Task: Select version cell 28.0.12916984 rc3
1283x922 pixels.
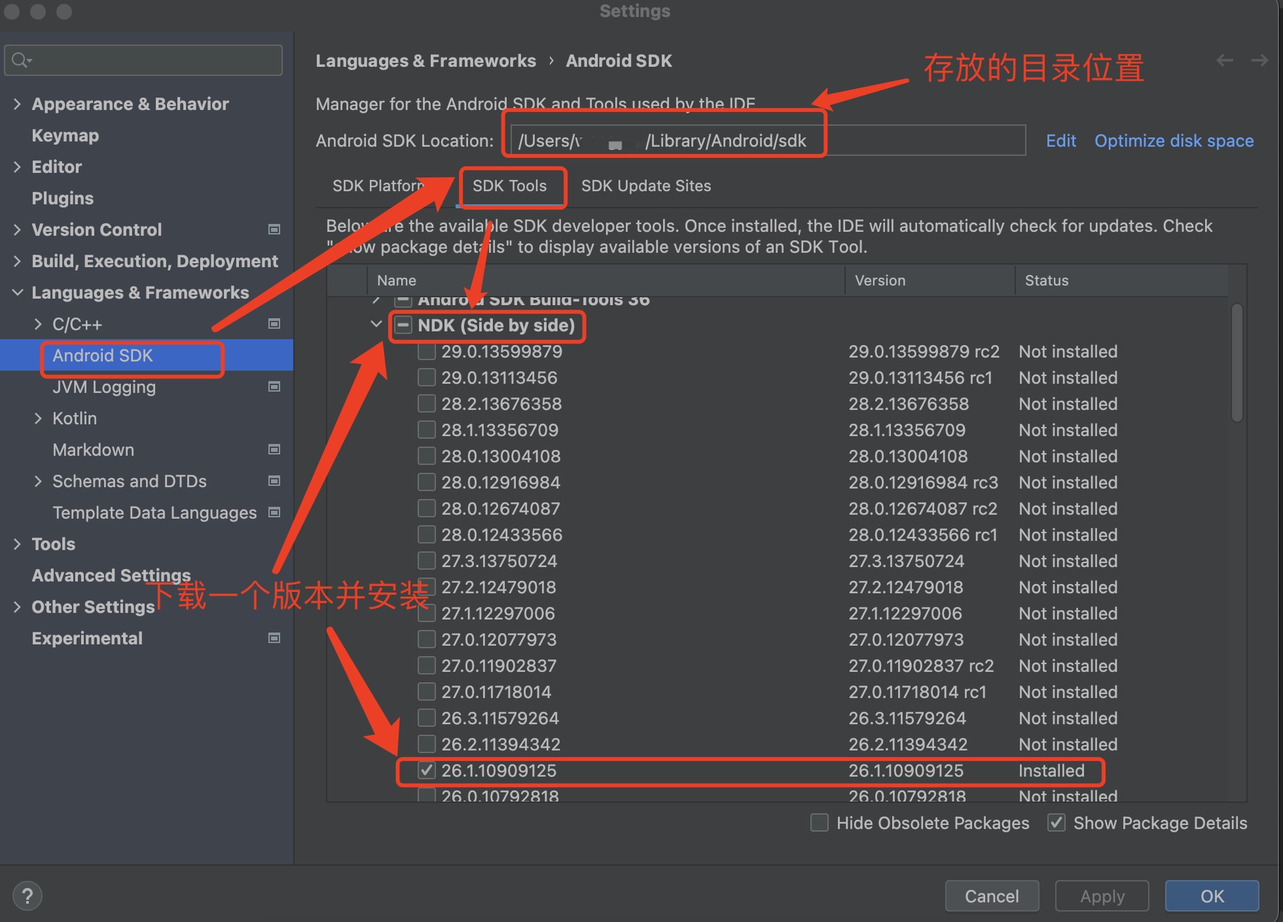Action: [x=923, y=483]
